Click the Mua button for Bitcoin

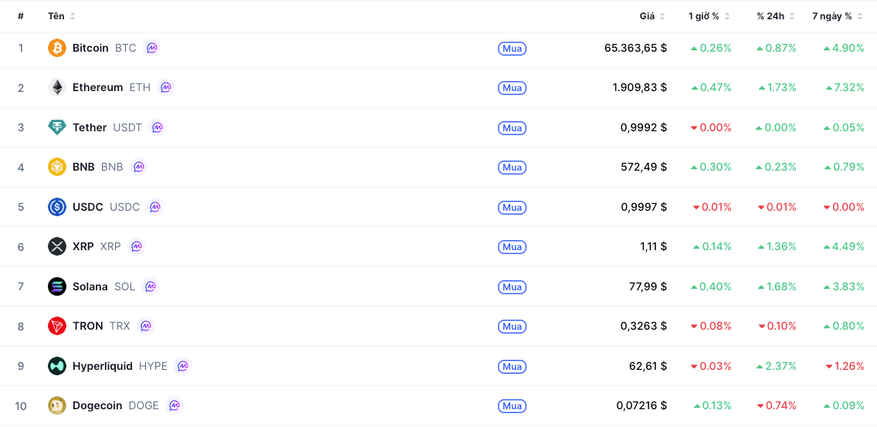(512, 49)
